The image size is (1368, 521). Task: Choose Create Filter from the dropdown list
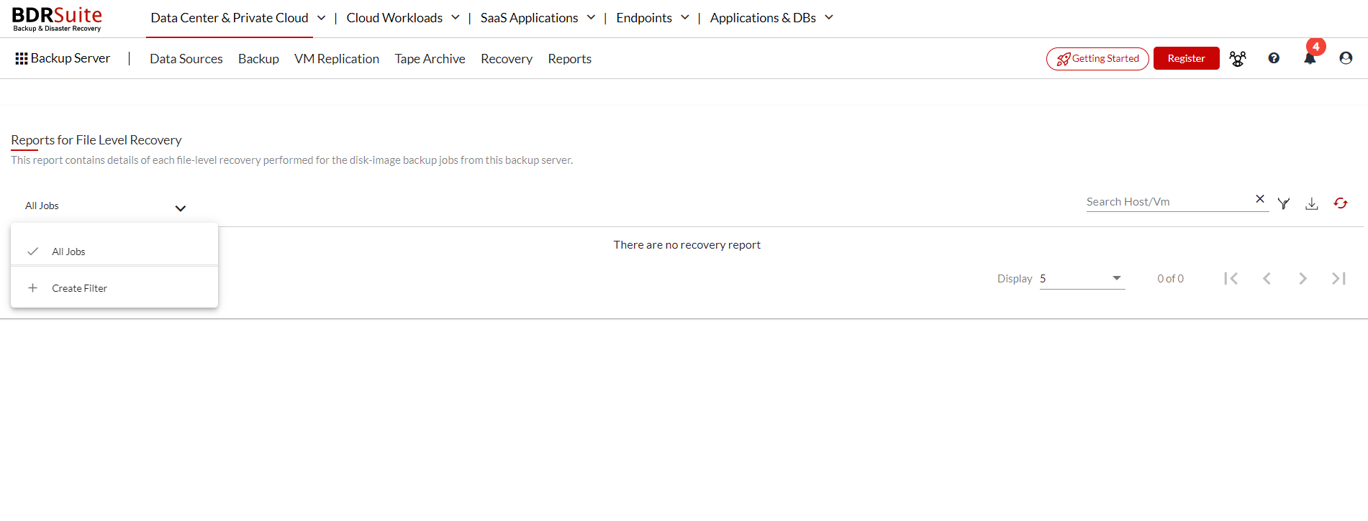tap(114, 288)
